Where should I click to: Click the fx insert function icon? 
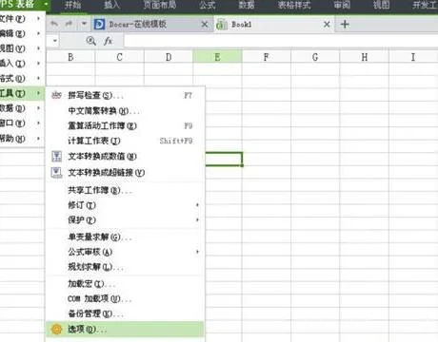(x=109, y=41)
